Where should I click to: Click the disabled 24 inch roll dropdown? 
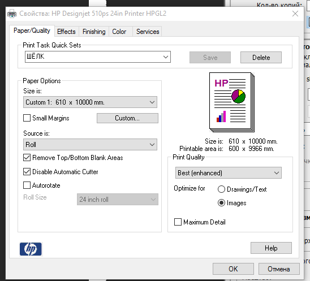coord(118,200)
